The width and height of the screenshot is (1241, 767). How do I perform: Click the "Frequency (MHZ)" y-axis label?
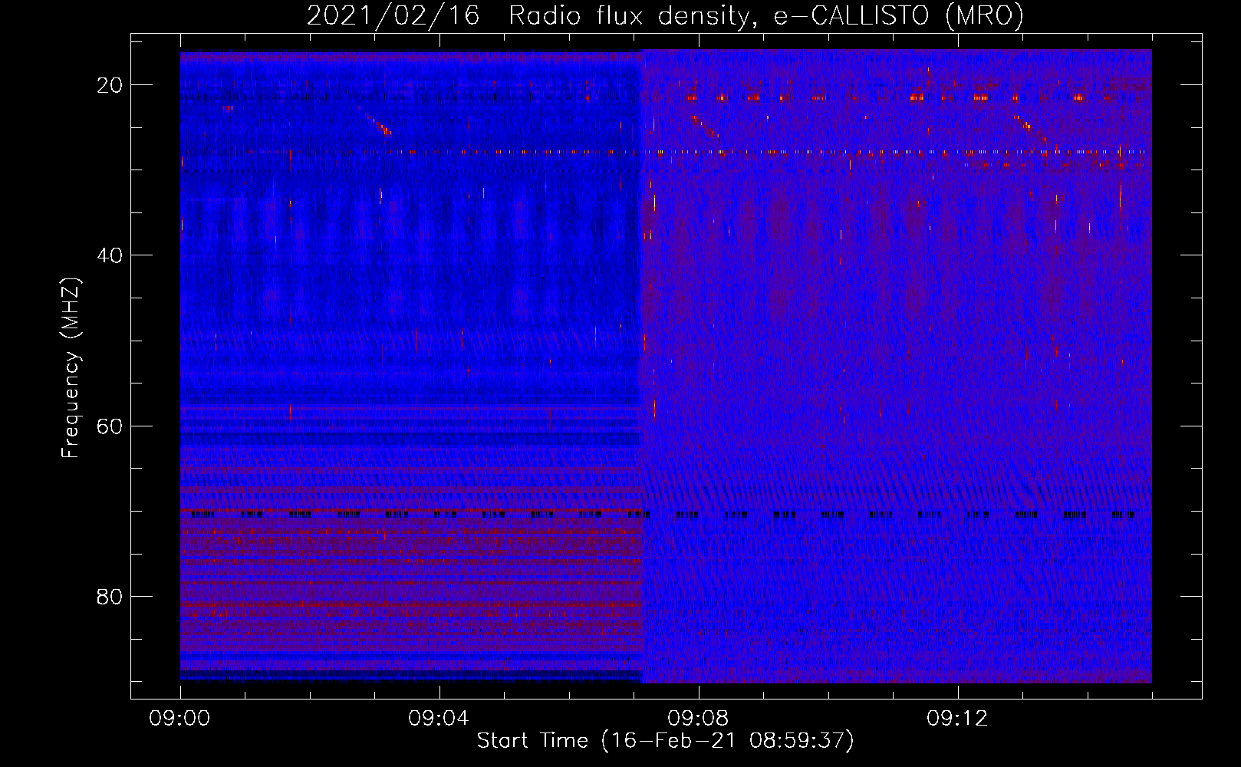click(71, 367)
